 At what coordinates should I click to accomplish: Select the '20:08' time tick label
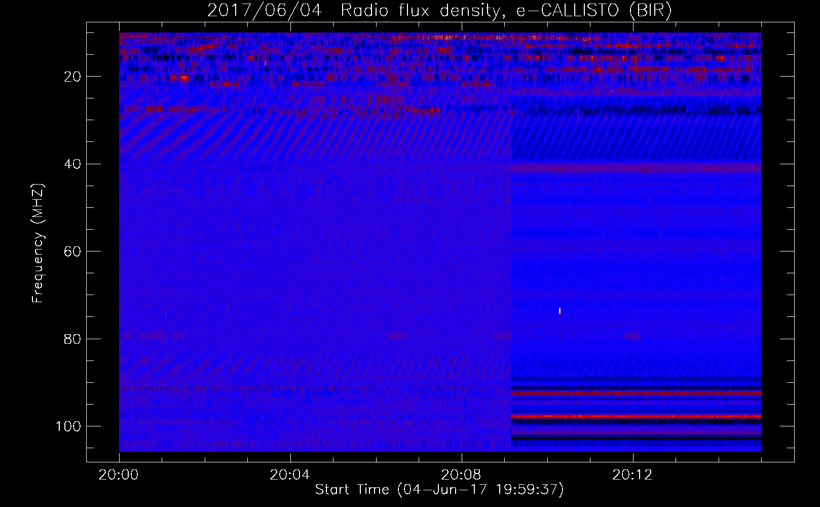(461, 475)
